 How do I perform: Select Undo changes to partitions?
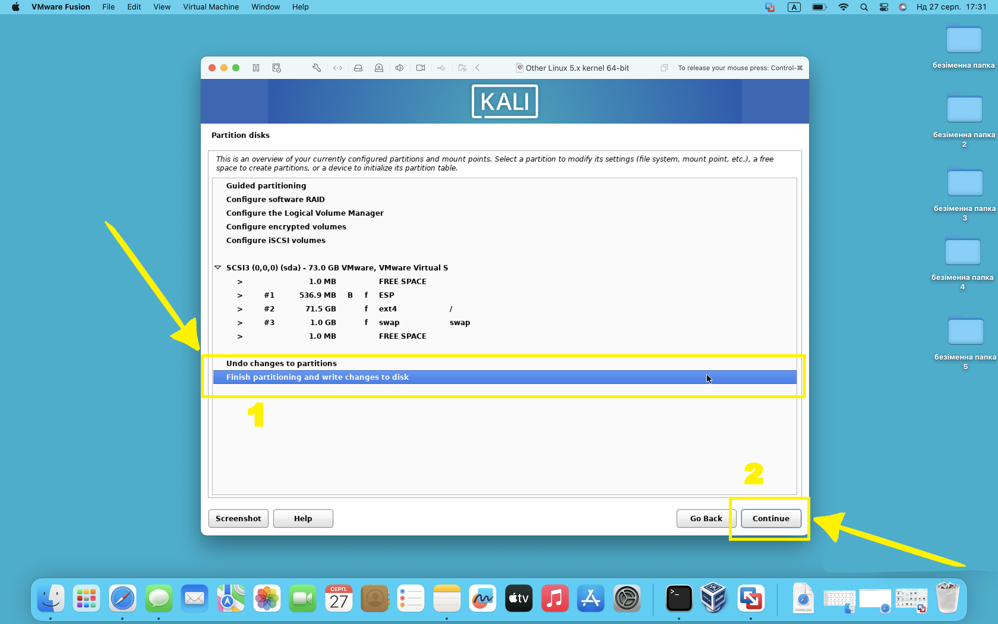(x=504, y=363)
